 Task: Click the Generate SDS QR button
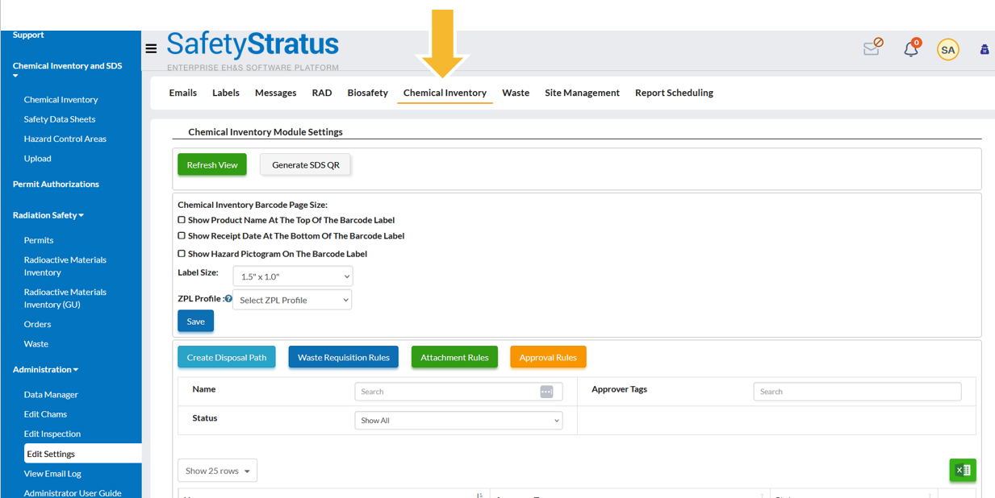[306, 164]
